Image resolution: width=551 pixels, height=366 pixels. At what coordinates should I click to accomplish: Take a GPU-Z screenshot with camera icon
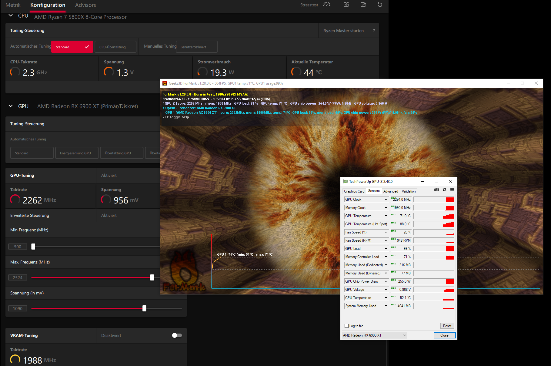click(x=436, y=190)
